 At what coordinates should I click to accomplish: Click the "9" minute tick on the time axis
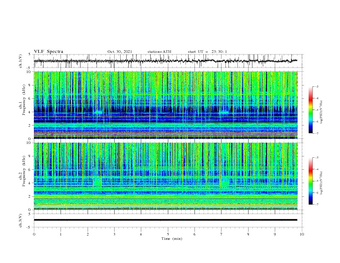[275, 234]
